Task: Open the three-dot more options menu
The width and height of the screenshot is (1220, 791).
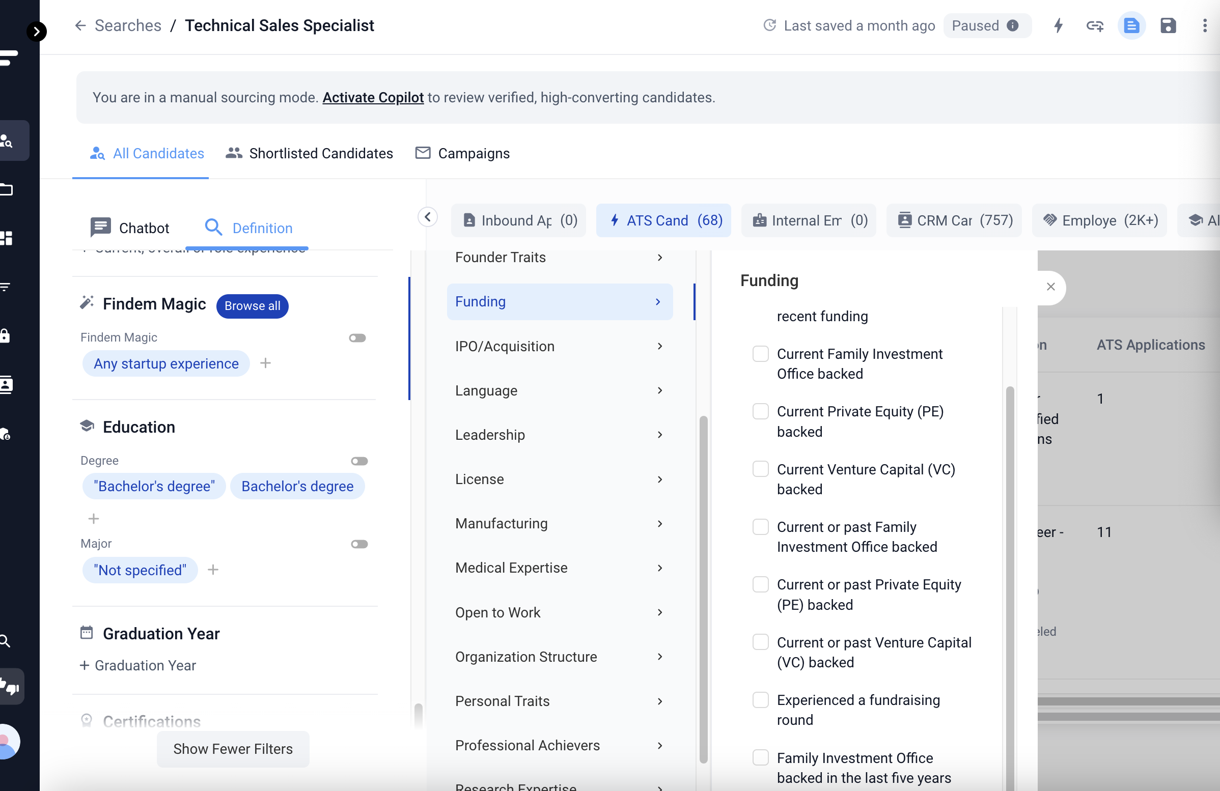Action: [x=1205, y=25]
